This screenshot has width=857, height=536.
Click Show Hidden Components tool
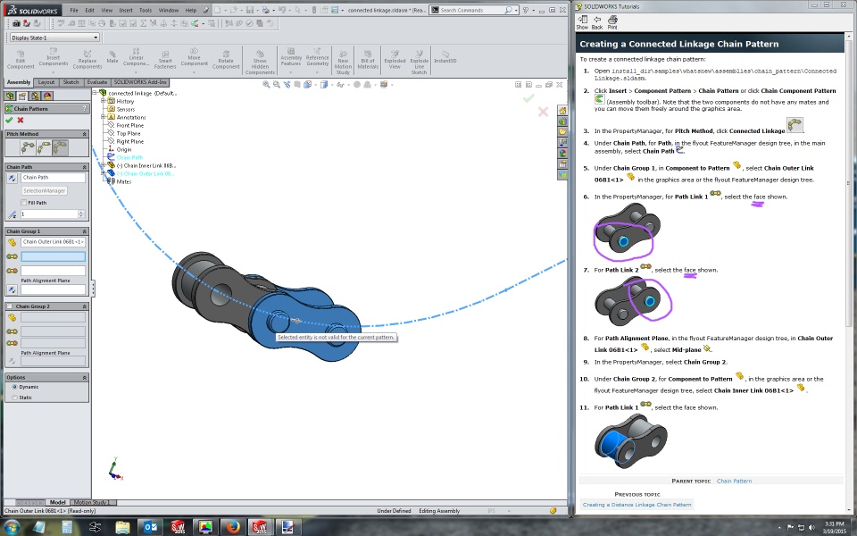coord(260,63)
